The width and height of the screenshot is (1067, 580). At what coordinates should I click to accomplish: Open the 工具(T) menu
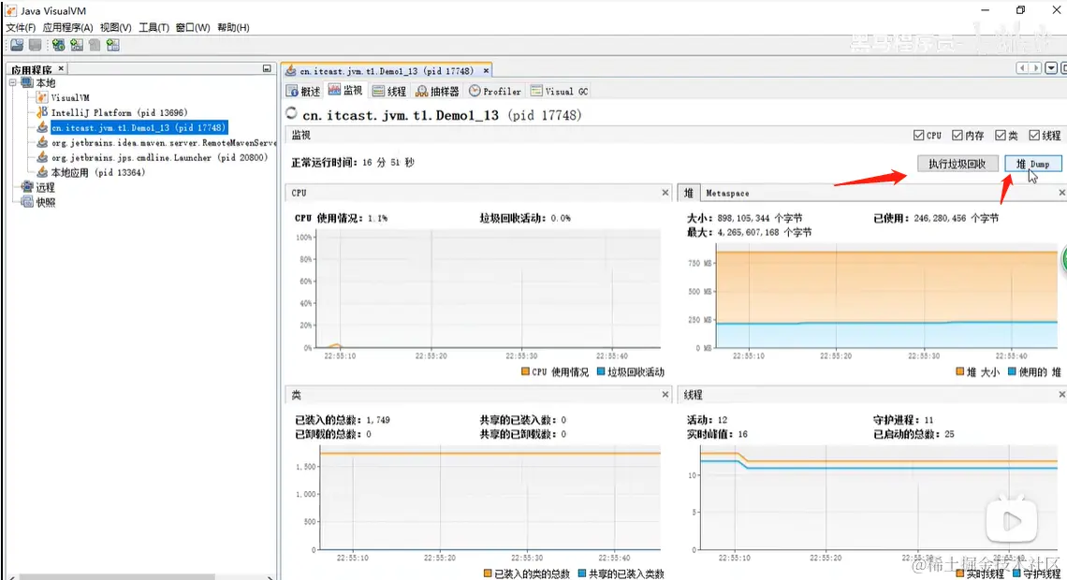point(153,27)
